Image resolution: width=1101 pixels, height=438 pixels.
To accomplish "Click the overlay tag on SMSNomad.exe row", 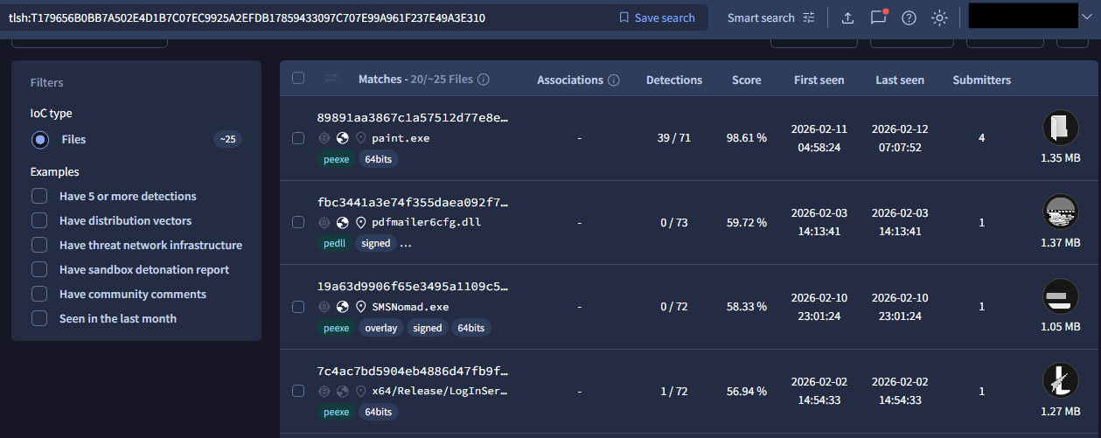I will pos(381,328).
